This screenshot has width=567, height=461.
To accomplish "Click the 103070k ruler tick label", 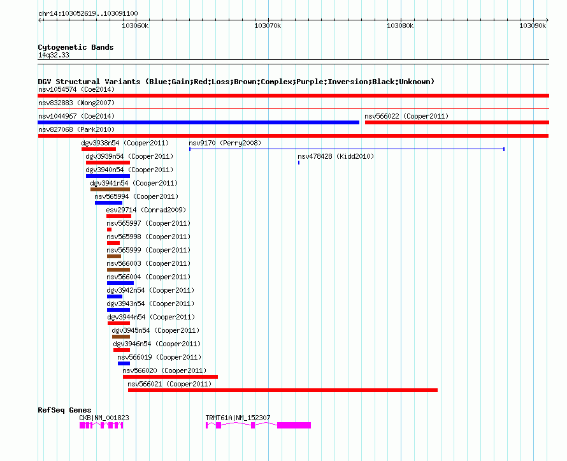I will (268, 26).
